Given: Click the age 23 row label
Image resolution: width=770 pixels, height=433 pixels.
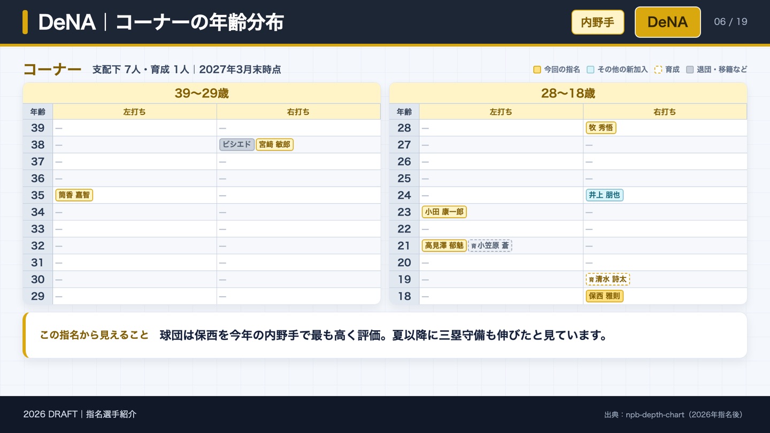Looking at the screenshot, I should (404, 212).
